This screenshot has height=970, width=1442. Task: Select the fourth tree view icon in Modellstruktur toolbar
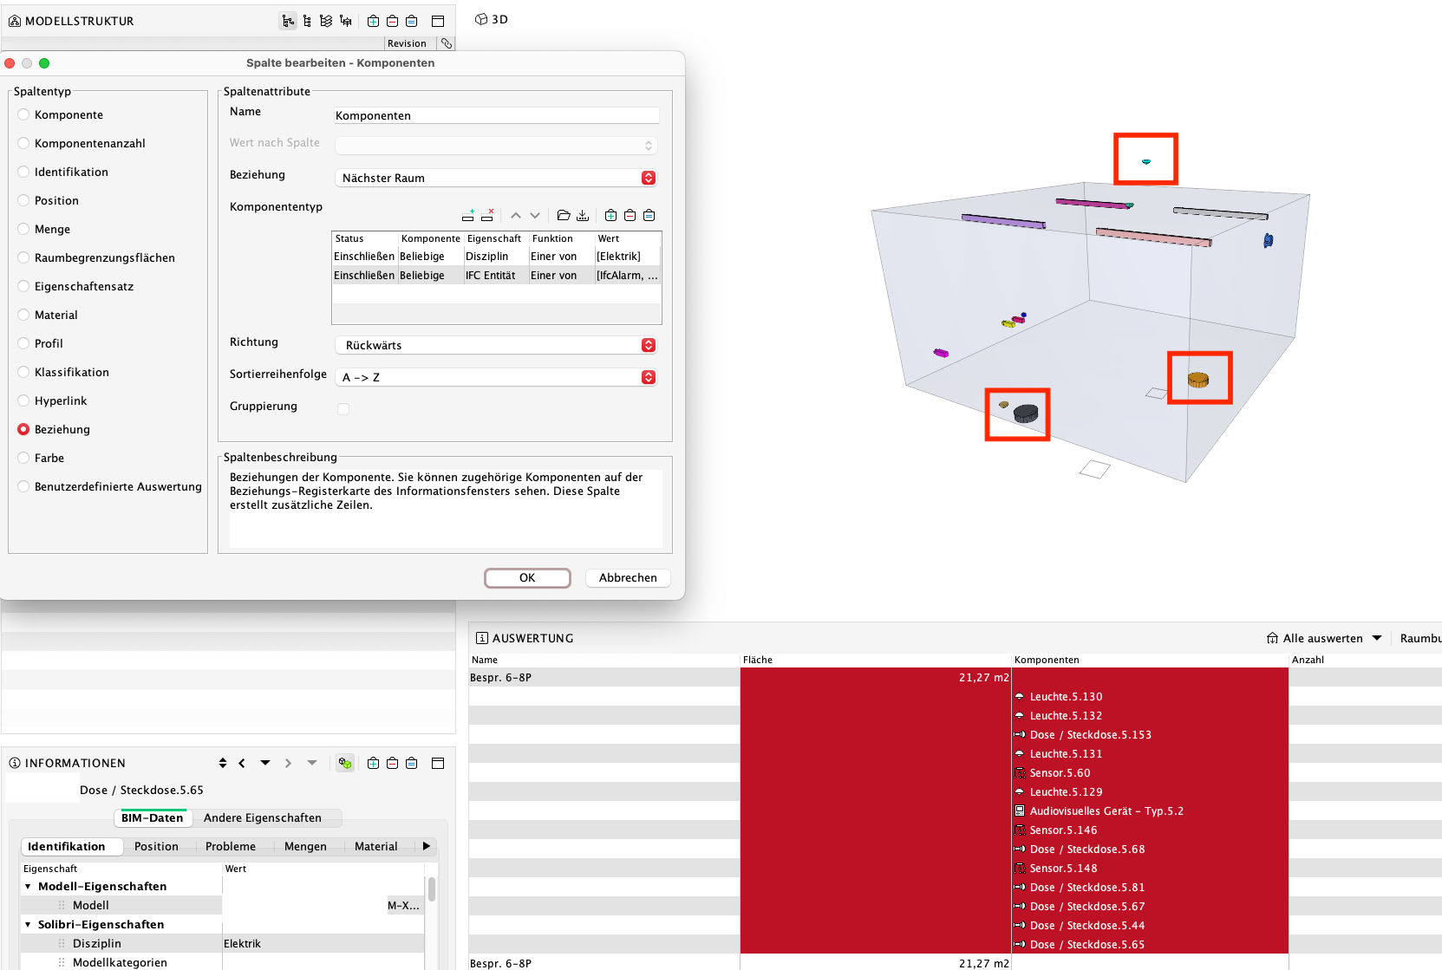tap(346, 21)
